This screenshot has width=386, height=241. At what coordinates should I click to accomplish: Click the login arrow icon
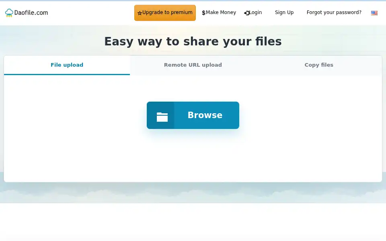[246, 13]
